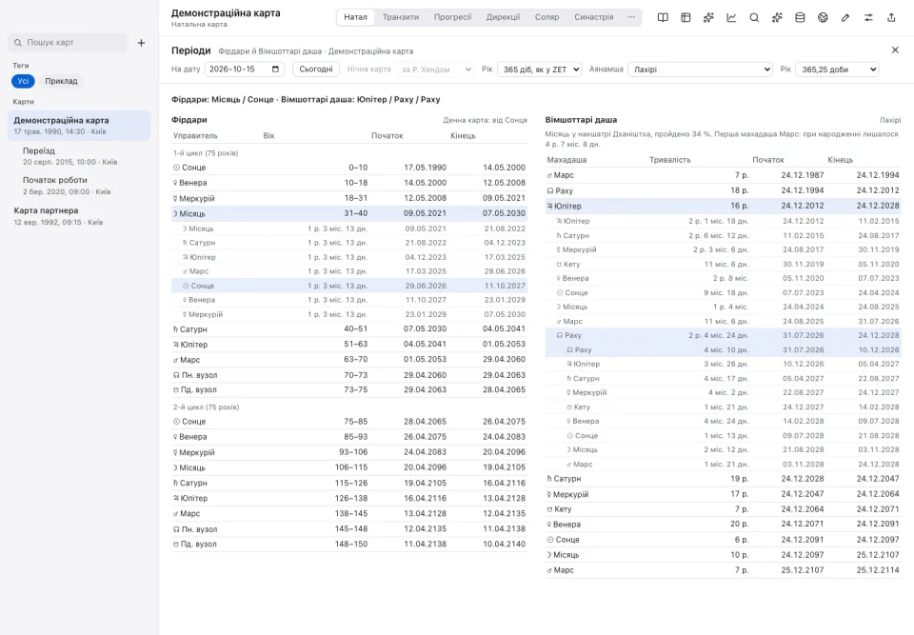Viewport: 914px width, 635px height.
Task: Open the line chart icon in the top toolbar
Action: pos(731,17)
